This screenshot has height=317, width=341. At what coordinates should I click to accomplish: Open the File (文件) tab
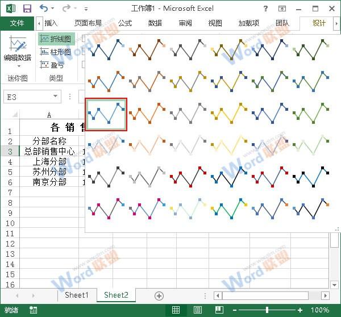click(x=17, y=23)
